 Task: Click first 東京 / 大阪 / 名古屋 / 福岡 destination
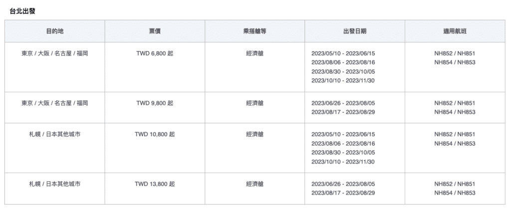[x=55, y=53]
